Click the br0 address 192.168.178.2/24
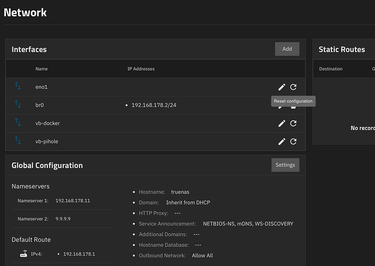 pos(154,105)
